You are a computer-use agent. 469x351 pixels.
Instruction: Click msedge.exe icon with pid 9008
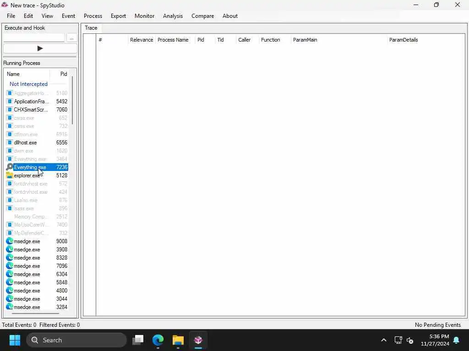click(10, 241)
